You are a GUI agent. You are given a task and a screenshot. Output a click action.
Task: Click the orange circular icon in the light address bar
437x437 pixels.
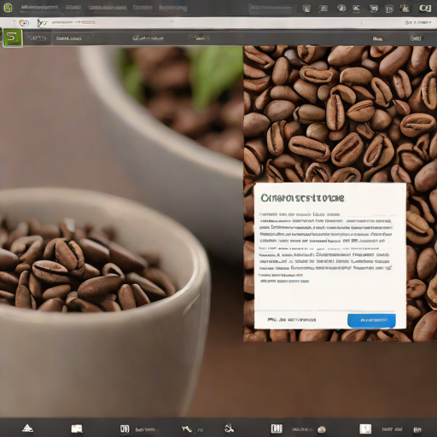click(24, 23)
